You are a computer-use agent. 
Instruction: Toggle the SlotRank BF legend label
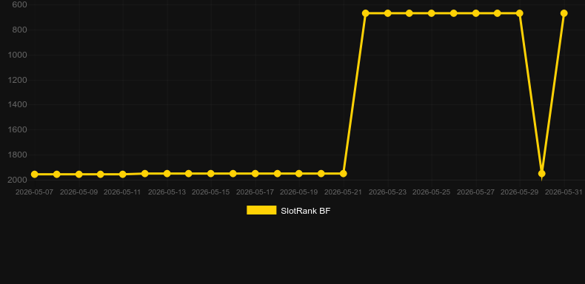[x=306, y=211]
